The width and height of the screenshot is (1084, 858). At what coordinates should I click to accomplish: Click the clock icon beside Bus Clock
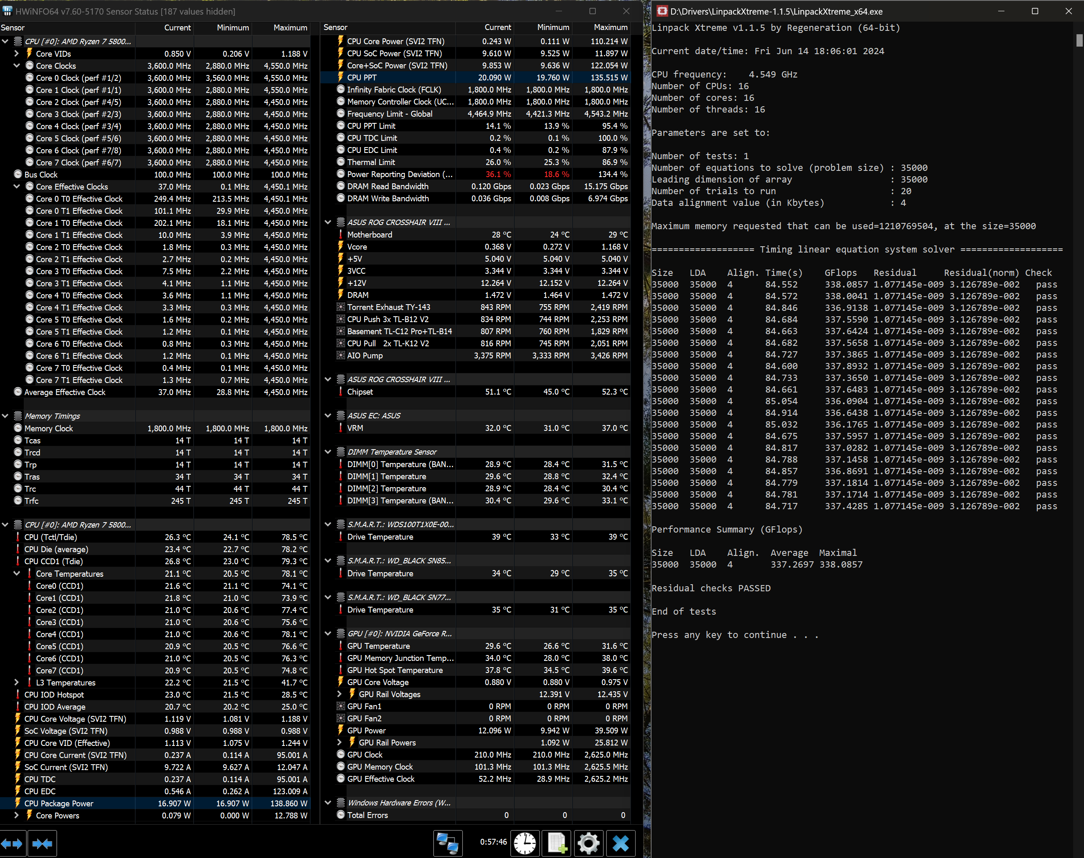pos(18,174)
